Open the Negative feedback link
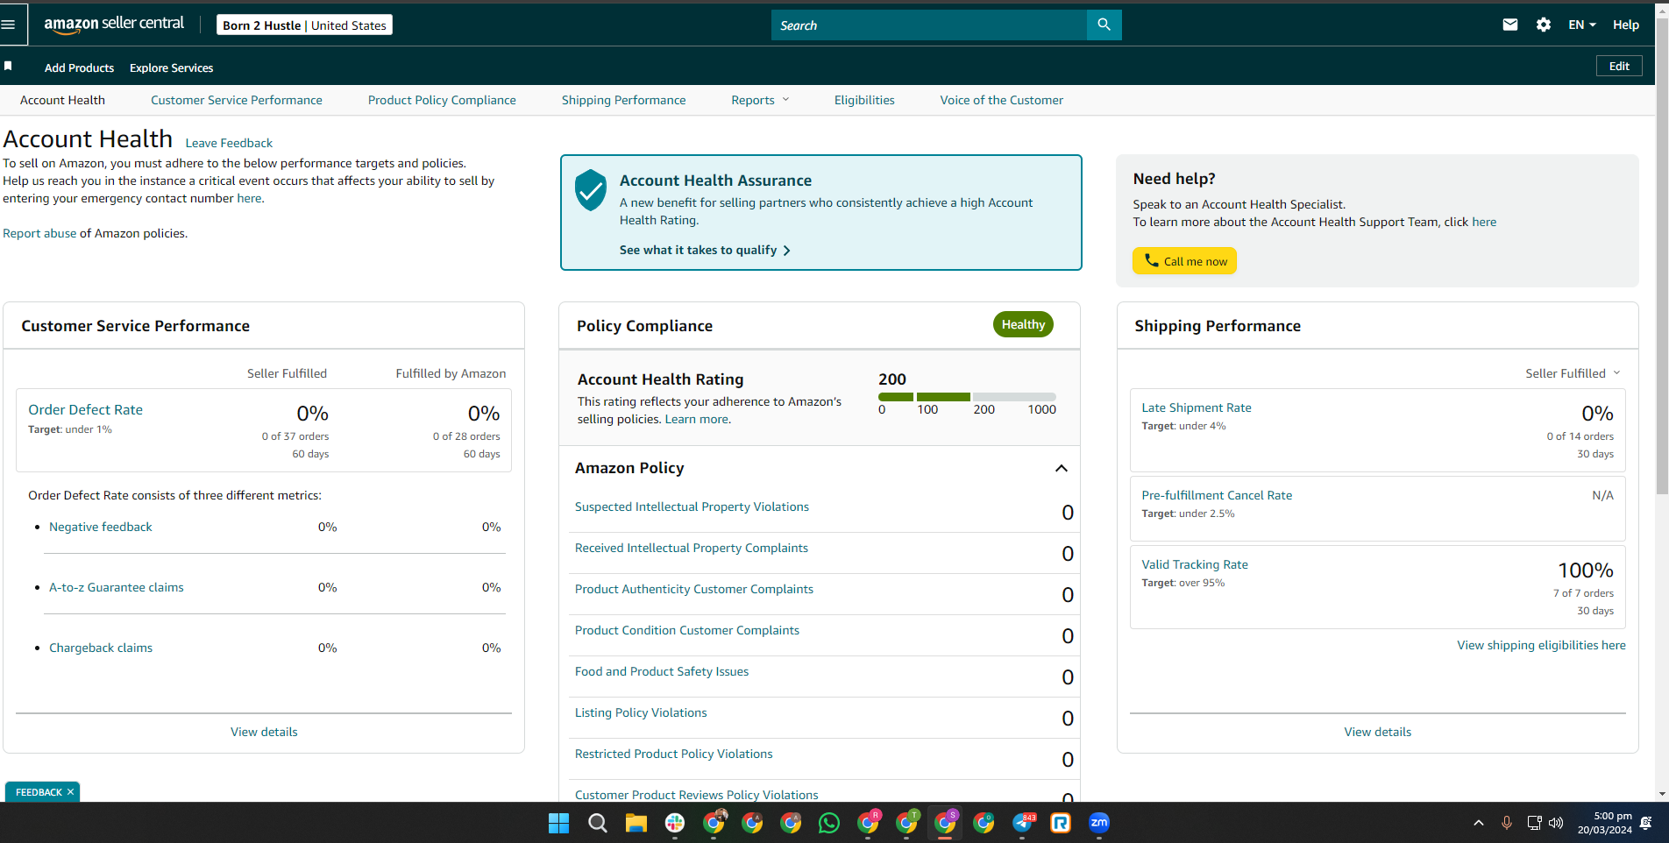Viewport: 1669px width, 843px height. pos(100,527)
